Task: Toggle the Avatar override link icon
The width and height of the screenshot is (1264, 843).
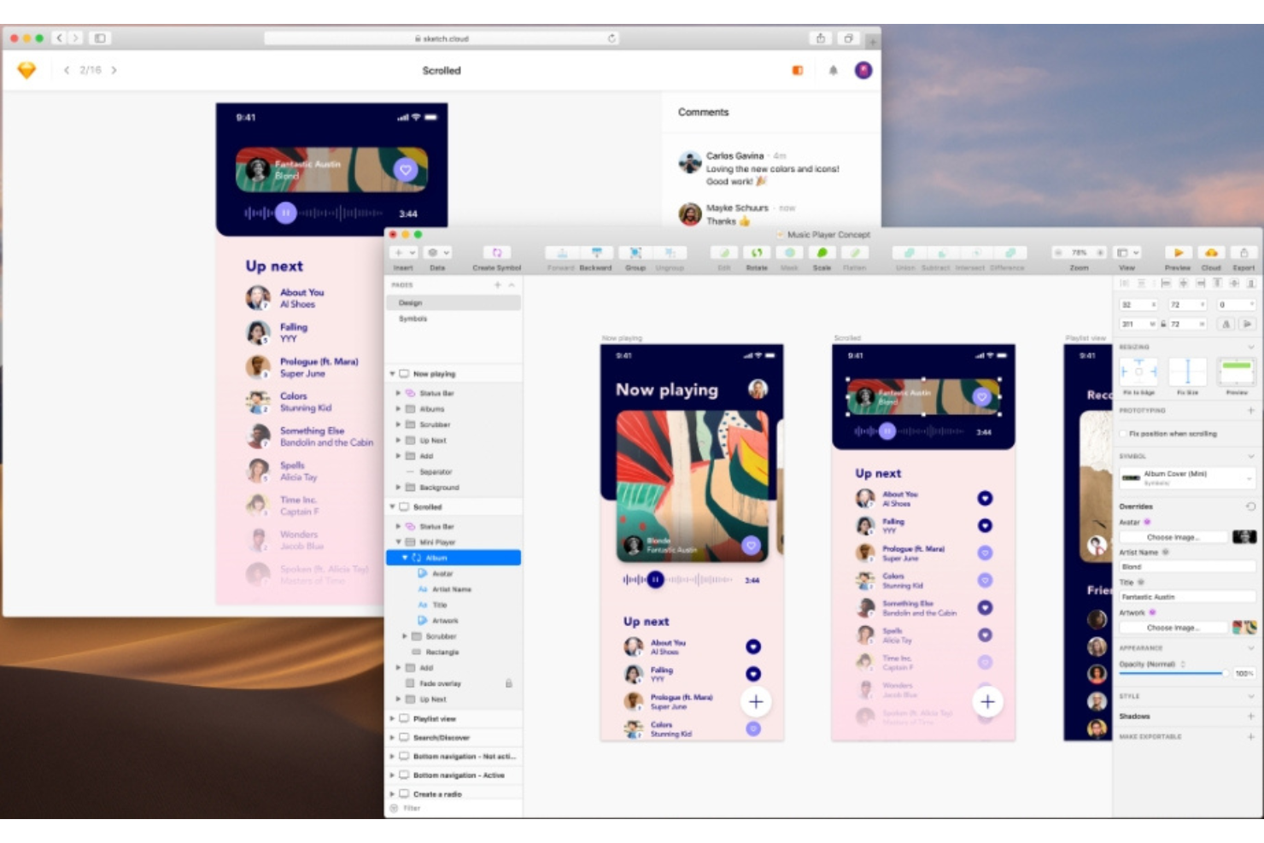Action: point(1147,522)
